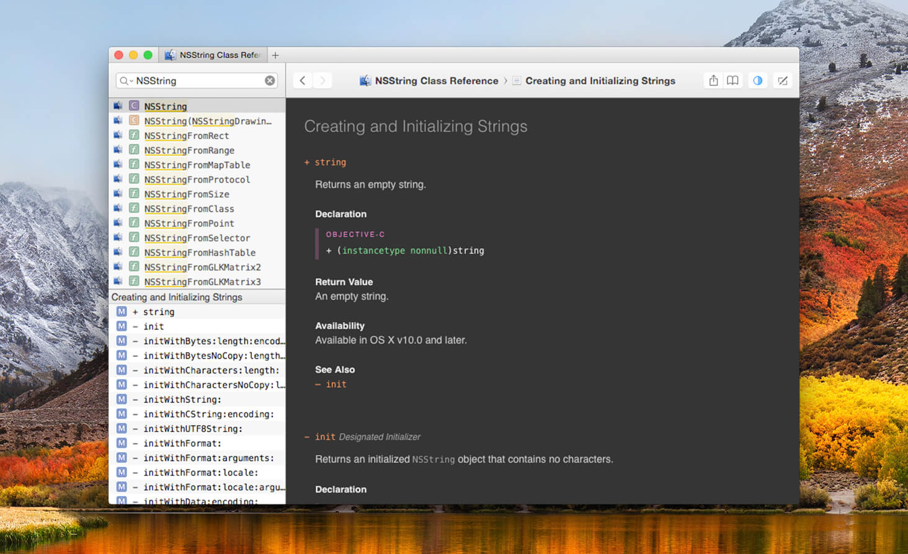The width and height of the screenshot is (908, 554).
Task: Click method icon beside + string
Action: 122,311
